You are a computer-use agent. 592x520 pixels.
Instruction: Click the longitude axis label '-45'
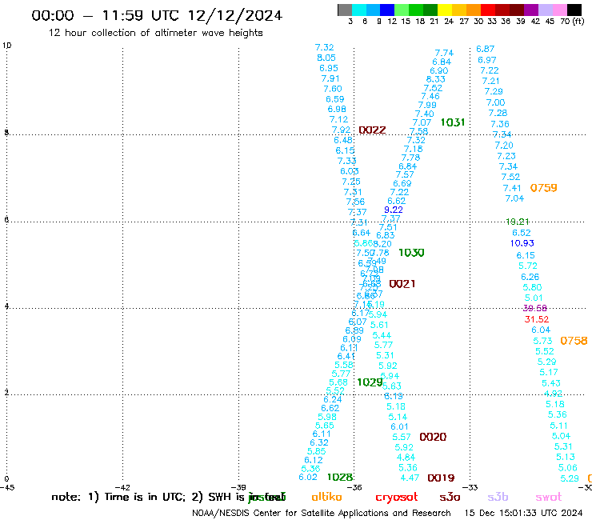coord(6,488)
